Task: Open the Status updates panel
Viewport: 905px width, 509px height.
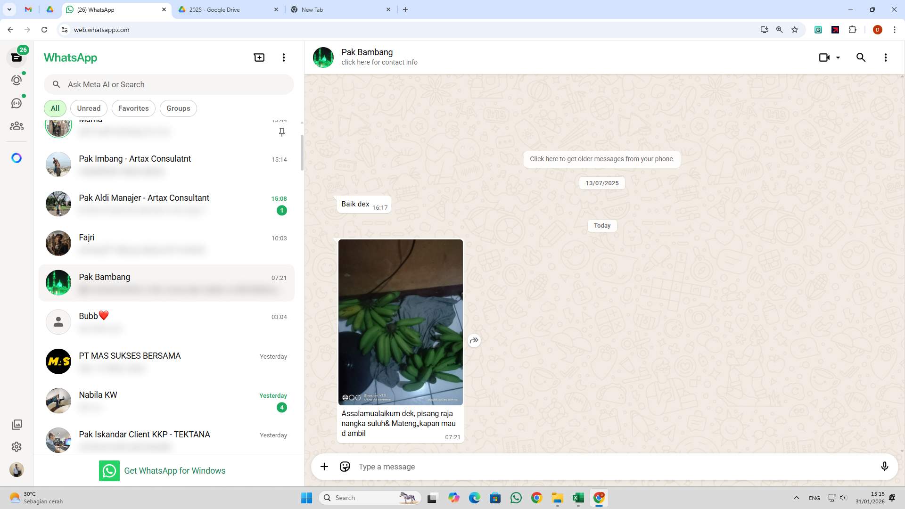Action: [x=16, y=80]
